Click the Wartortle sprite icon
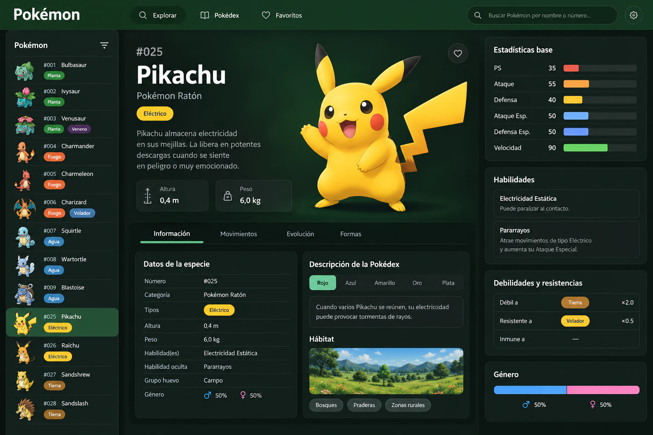653x435 pixels. pyautogui.click(x=25, y=266)
